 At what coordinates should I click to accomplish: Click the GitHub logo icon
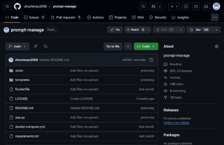(x=17, y=6)
